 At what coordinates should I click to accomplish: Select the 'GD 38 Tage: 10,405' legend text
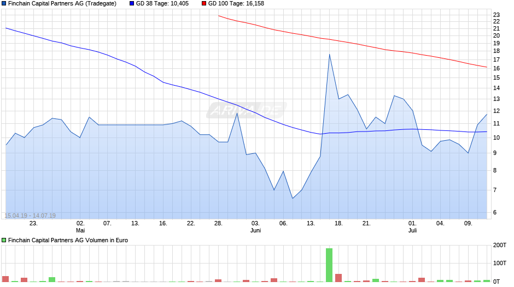click(x=162, y=4)
